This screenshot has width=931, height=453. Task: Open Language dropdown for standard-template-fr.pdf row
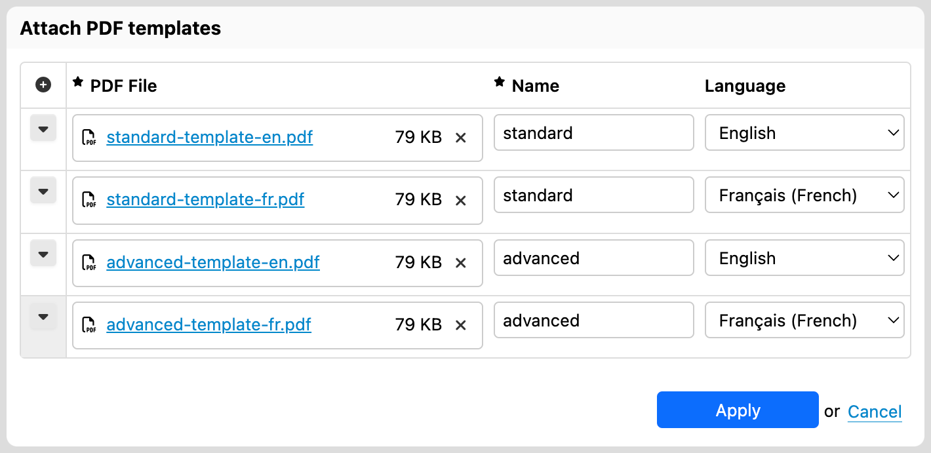tap(804, 195)
